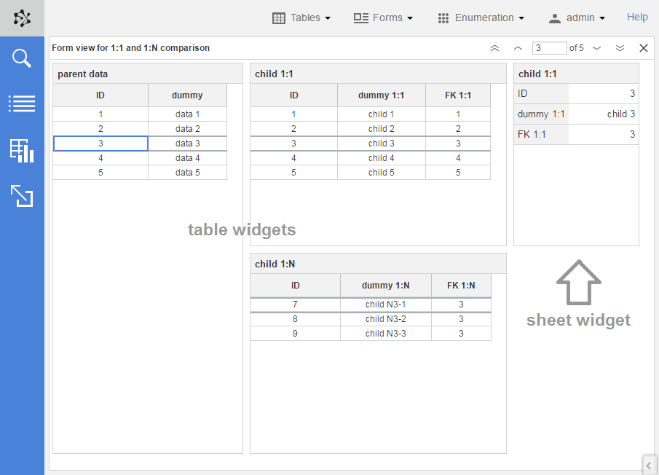Click the Help link
Screen dimensions: 659x475
point(637,17)
